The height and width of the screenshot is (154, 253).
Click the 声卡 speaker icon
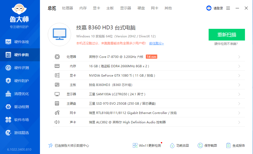[x=57, y=122]
